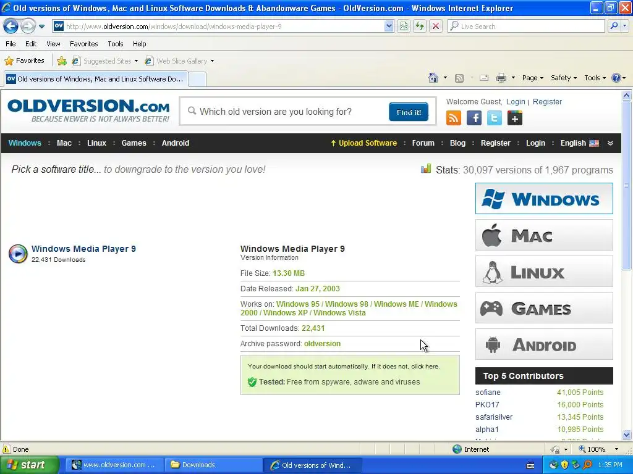Click the Live Search magnifier button
This screenshot has height=474, width=633.
614,27
